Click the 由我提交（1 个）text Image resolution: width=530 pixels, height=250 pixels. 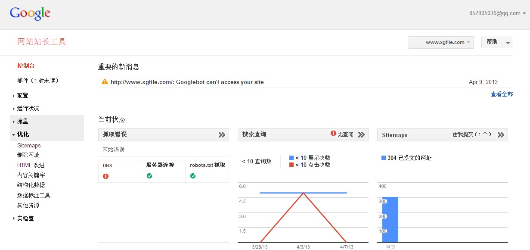(472, 134)
